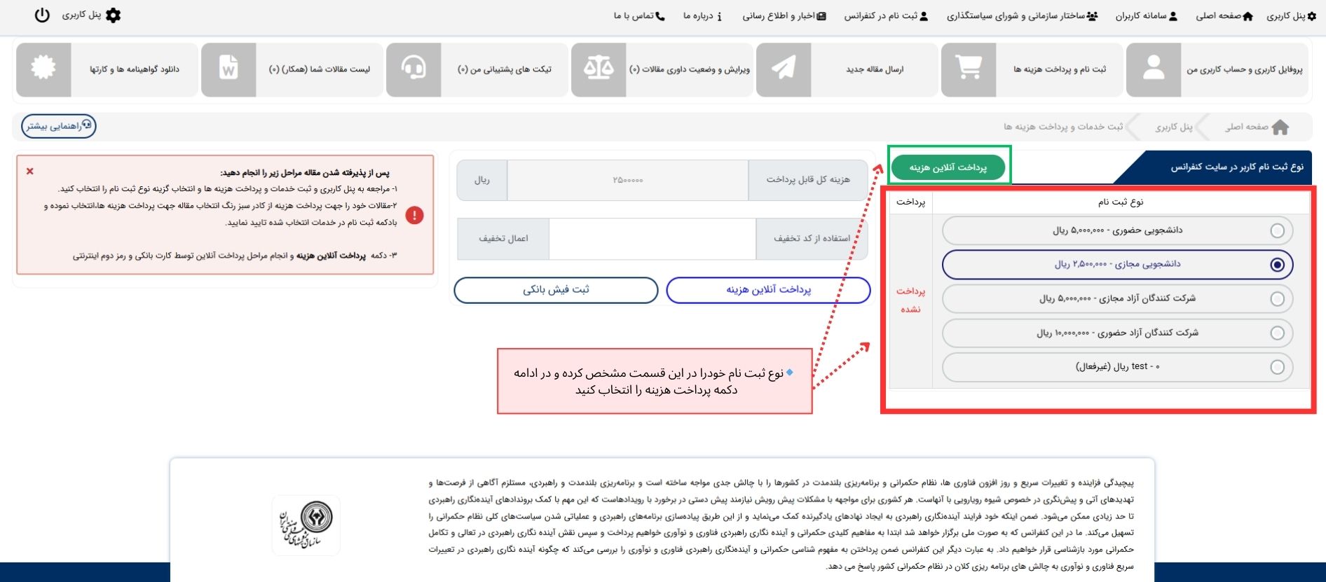Open دانلود گواهینامه ها و کارتها
The width and height of the screenshot is (1326, 582).
pyautogui.click(x=107, y=69)
